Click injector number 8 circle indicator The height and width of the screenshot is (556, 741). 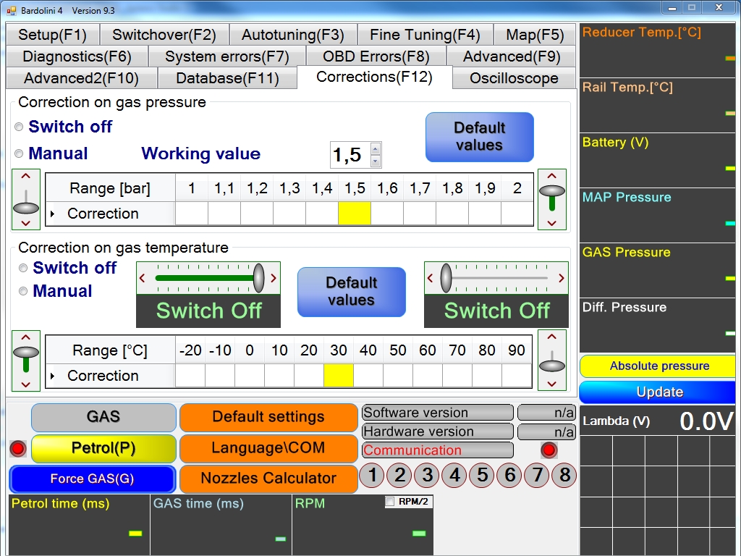[565, 476]
